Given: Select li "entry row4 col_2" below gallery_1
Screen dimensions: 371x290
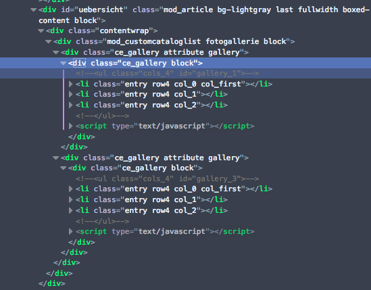Looking at the screenshot, I should tap(151, 105).
